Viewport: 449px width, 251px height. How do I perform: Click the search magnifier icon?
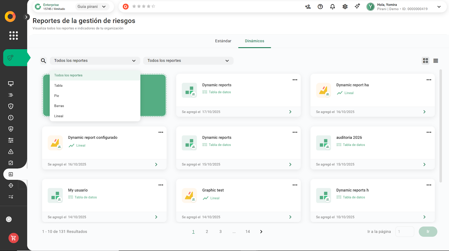click(x=43, y=61)
